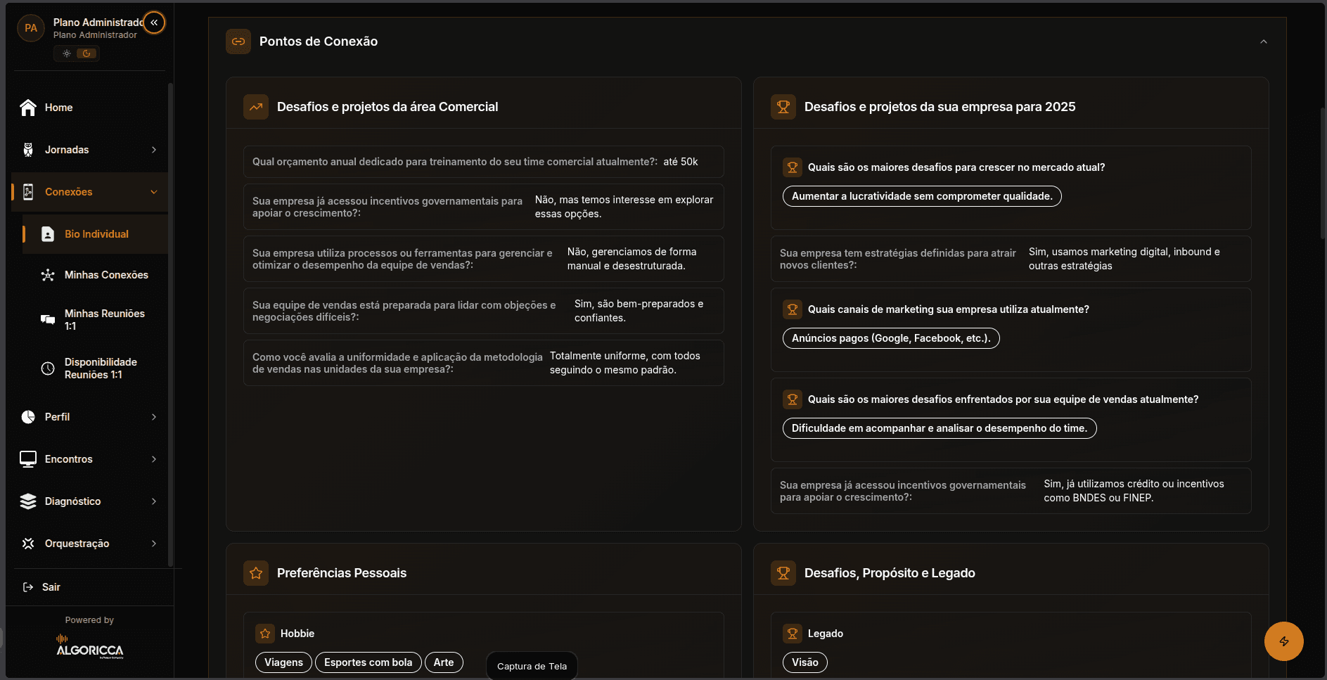Select tag Aumentar a lucratividade sem comprometer qualidade
The image size is (1327, 680).
click(x=922, y=196)
